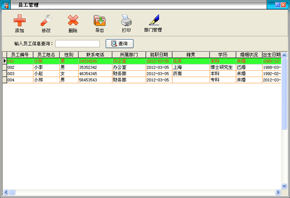Viewport: 290px width, 198px height.
Task: Click the horizontal scrollbar left arrow
Action: pos(5,192)
